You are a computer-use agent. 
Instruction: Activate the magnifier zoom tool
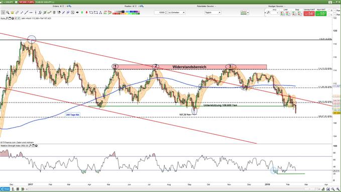click(8, 13)
